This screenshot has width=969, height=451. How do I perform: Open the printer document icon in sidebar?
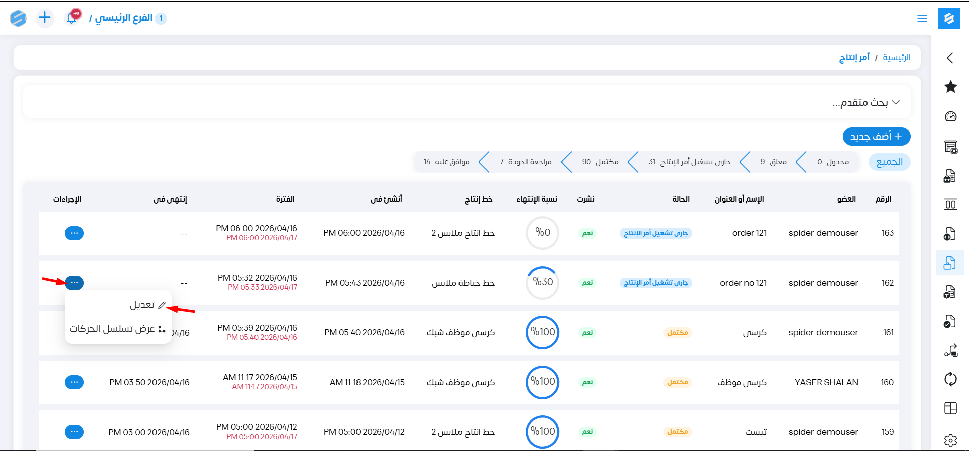(x=950, y=176)
